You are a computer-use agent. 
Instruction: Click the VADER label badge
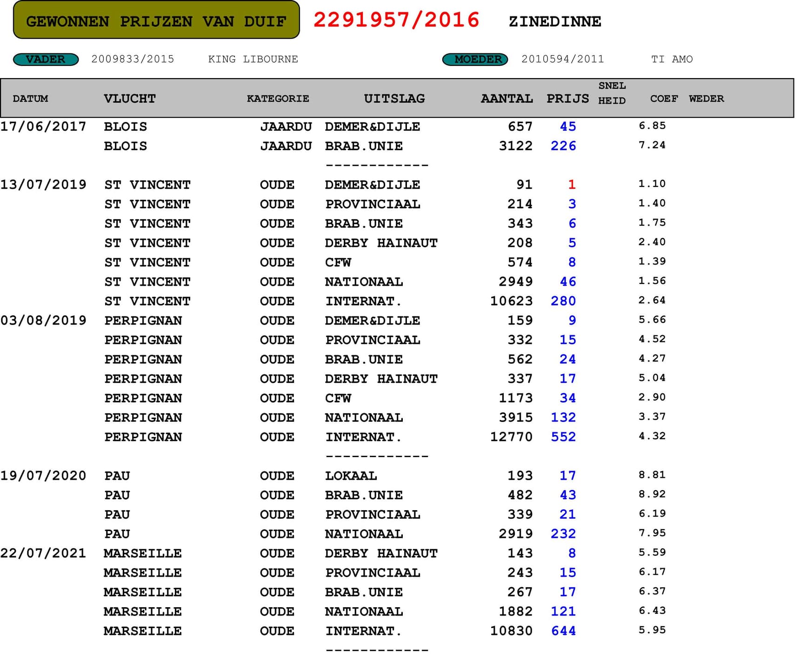46,59
